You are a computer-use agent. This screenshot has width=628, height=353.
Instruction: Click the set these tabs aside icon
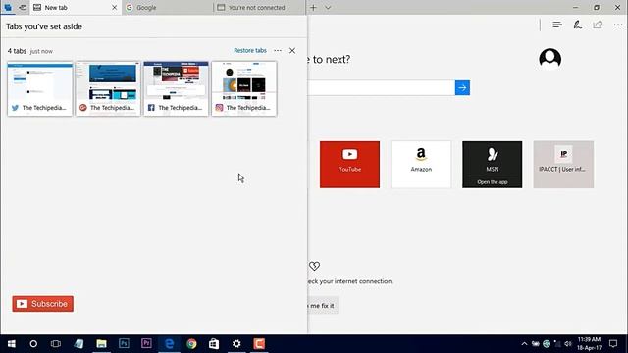(23, 7)
